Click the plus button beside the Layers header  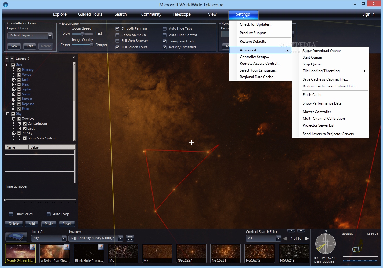(12, 58)
